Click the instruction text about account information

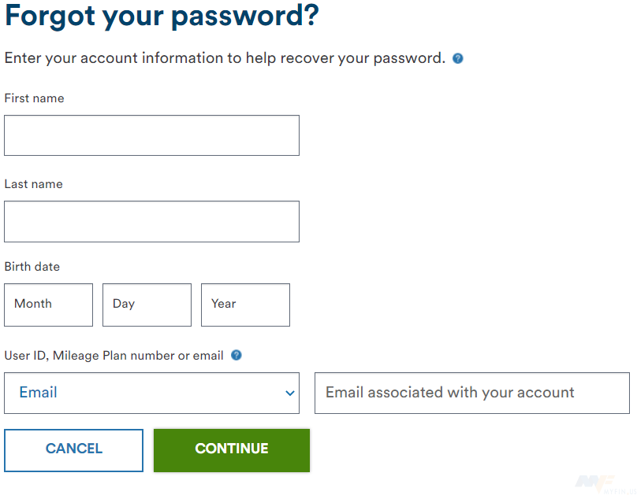223,57
